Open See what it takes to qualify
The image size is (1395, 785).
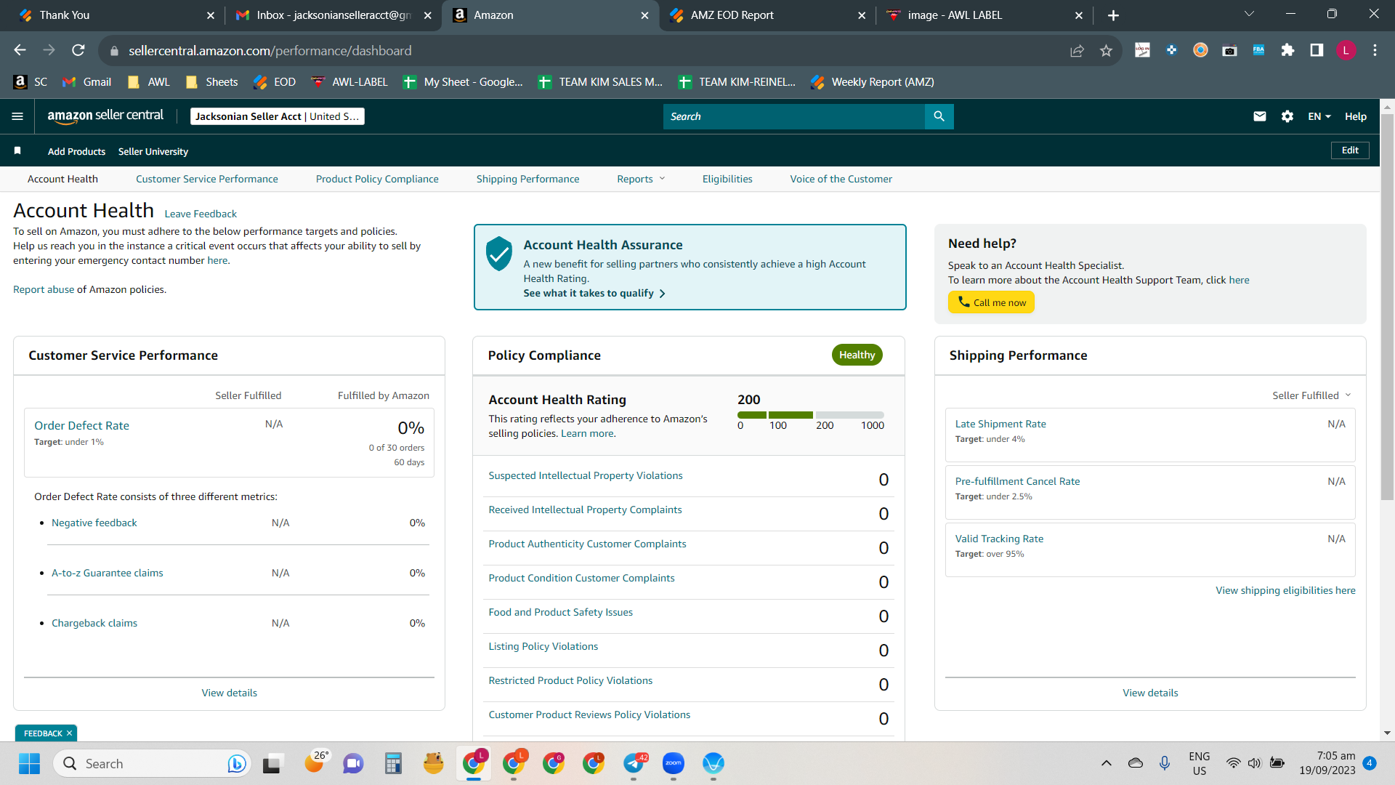[594, 294]
